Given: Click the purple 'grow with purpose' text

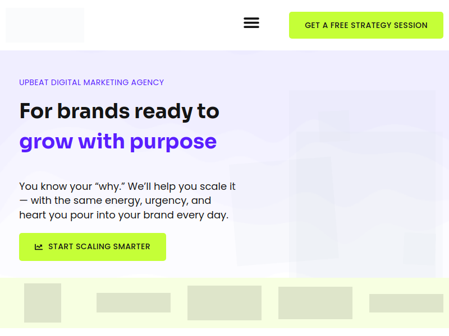Looking at the screenshot, I should [118, 141].
